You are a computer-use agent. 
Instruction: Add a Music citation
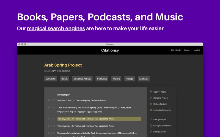point(116,79)
